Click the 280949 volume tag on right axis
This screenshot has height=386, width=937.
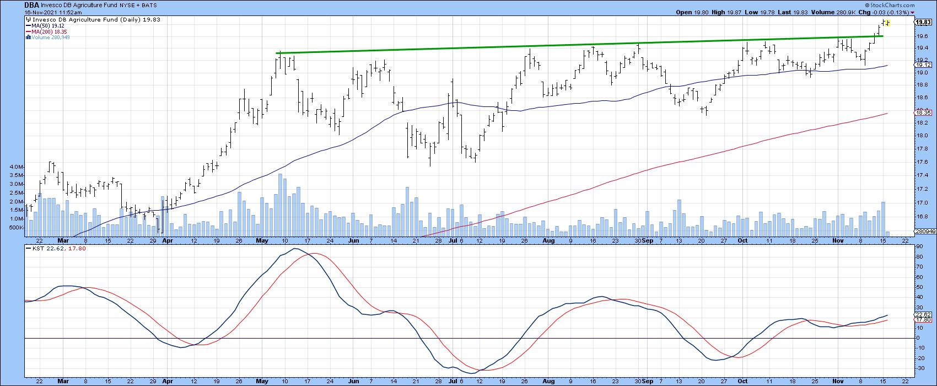click(924, 232)
